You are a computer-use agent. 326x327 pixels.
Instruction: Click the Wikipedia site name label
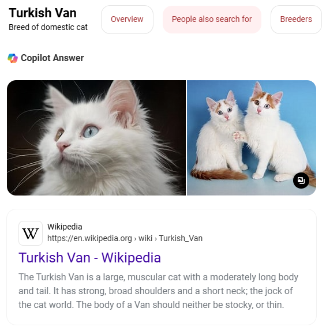(65, 227)
